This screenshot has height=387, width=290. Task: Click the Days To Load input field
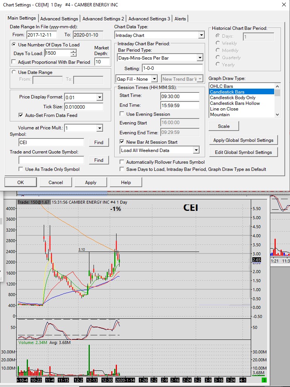[57, 53]
